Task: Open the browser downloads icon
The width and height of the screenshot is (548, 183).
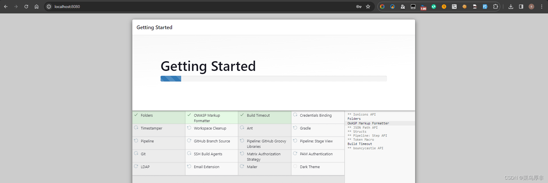Action: (511, 7)
